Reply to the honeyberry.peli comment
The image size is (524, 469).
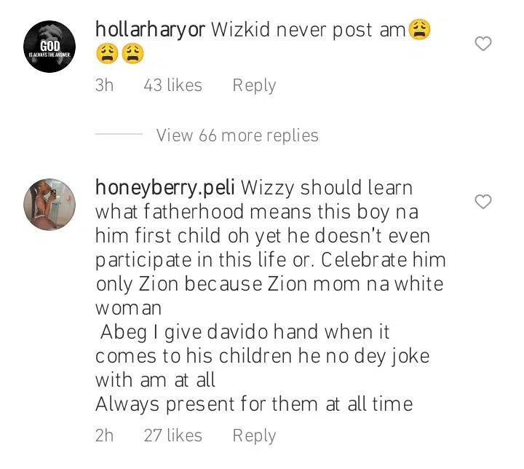tap(254, 436)
